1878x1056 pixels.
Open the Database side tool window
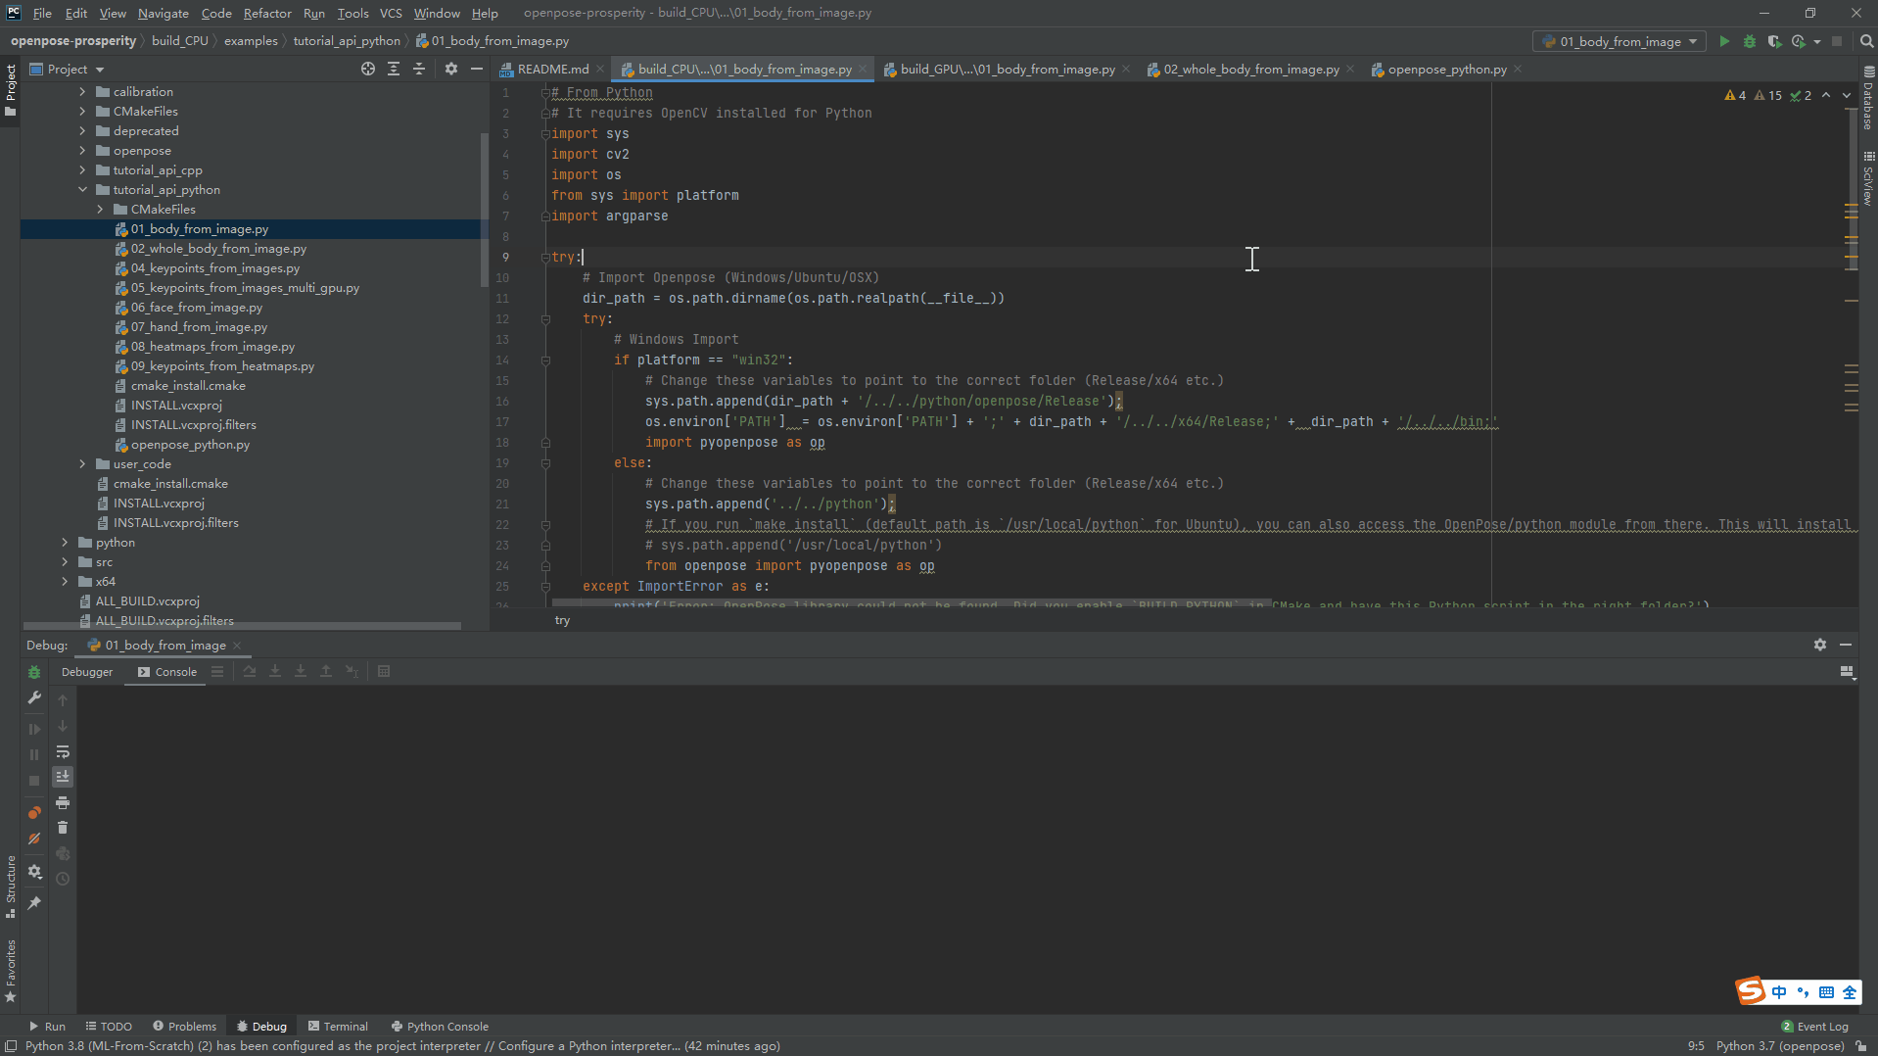click(x=1868, y=98)
